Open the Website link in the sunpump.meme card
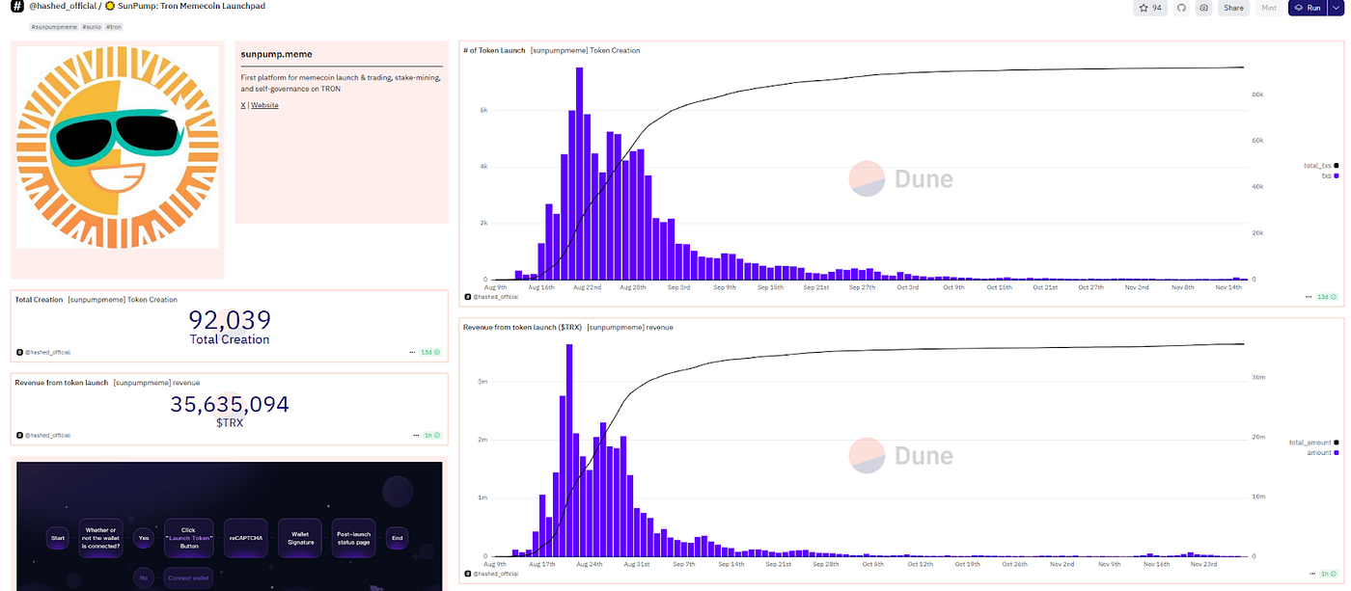 click(x=262, y=104)
